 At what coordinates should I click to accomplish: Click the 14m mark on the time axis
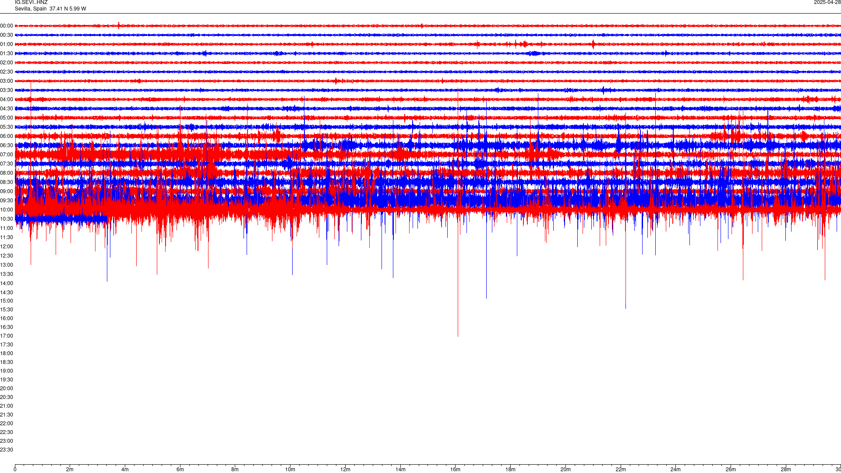[x=400, y=469]
